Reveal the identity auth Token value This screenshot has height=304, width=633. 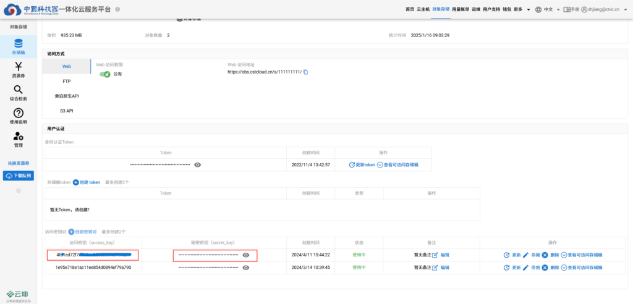click(x=197, y=165)
